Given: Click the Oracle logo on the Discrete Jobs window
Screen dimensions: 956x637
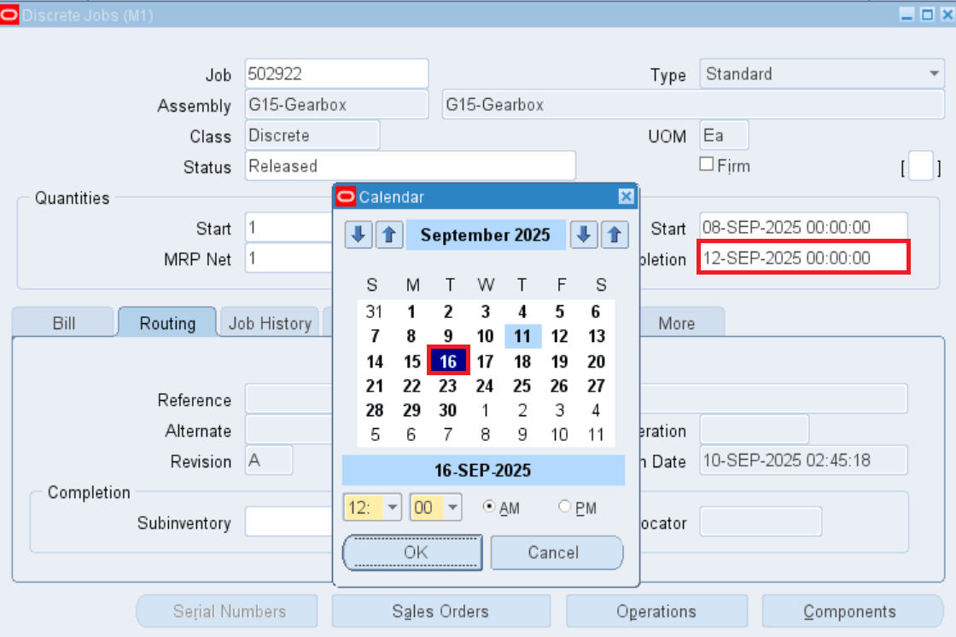Looking at the screenshot, I should click(11, 14).
